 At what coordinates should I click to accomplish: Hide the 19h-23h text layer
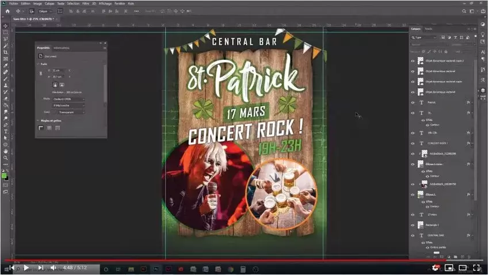pyautogui.click(x=413, y=133)
